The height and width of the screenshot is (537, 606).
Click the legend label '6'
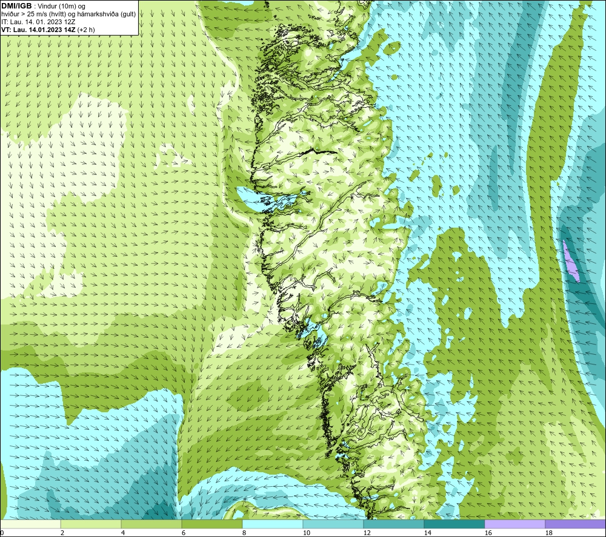pos(184,533)
